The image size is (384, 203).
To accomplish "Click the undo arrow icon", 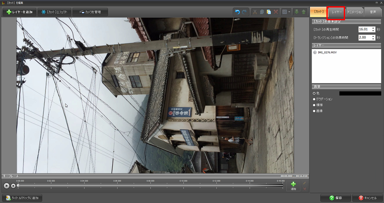I will coord(237,12).
